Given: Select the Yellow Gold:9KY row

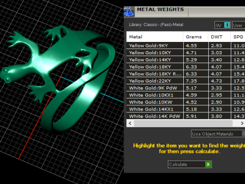Looking at the screenshot, I should [x=186, y=45].
